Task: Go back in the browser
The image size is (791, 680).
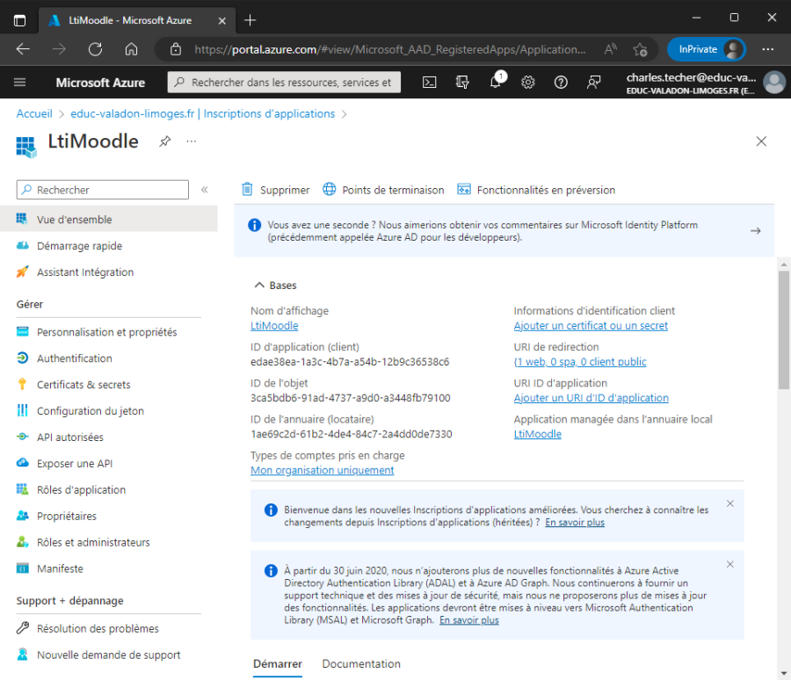Action: 23,49
